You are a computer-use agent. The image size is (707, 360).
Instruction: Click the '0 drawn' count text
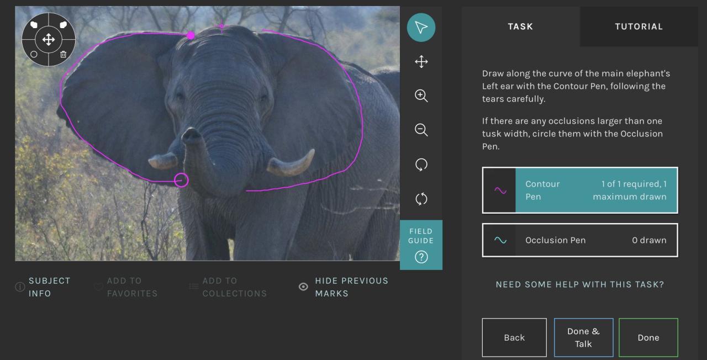pyautogui.click(x=649, y=240)
